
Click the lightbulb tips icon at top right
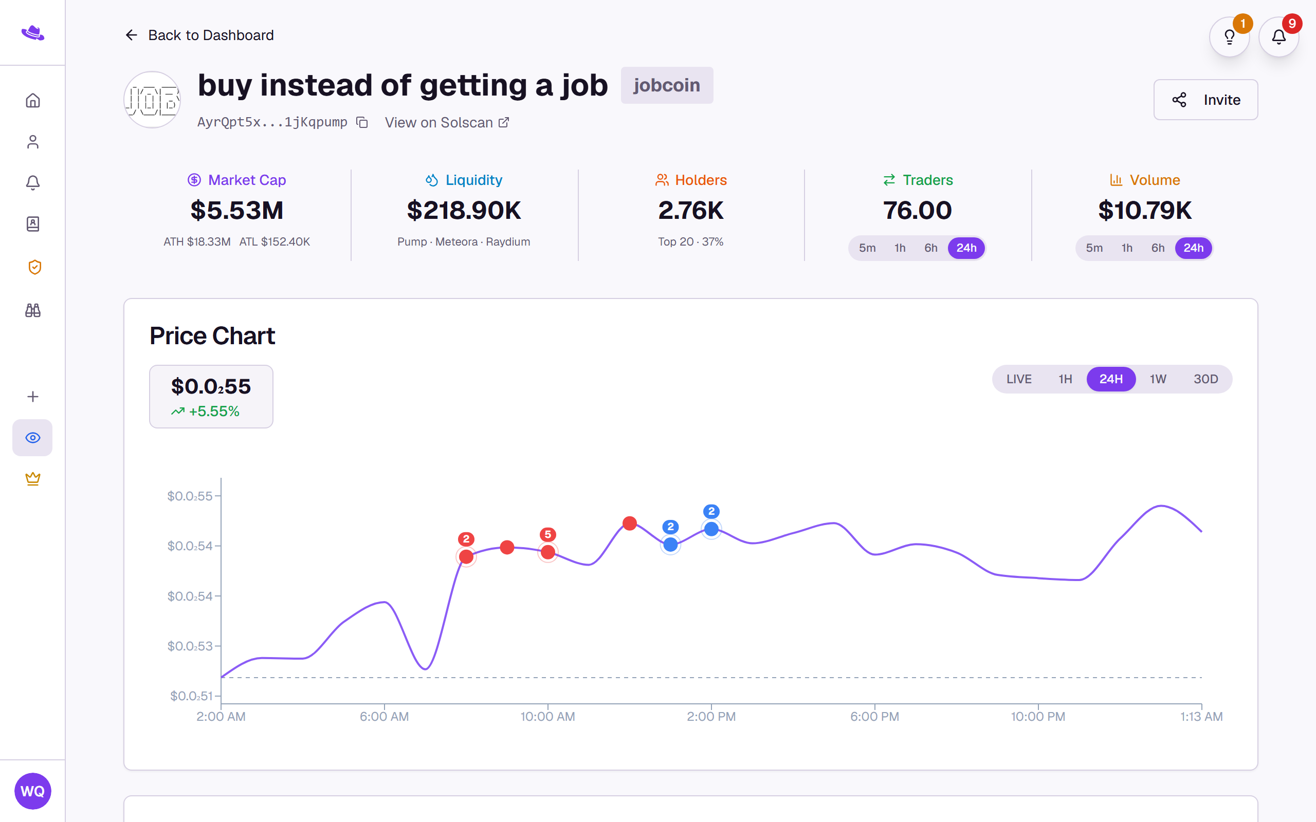pyautogui.click(x=1229, y=37)
